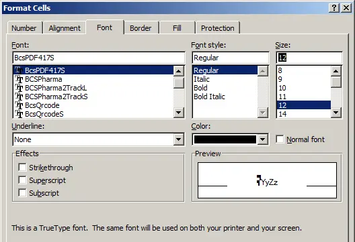Screen dimensions: 355x242
Task: Click the TrueType icon beside BcsQrcodeS
Action: coord(19,114)
